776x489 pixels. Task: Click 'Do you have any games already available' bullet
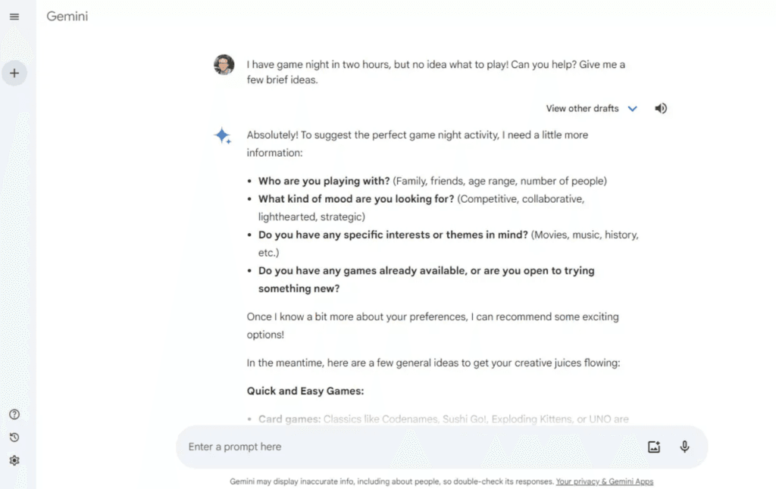click(x=426, y=270)
